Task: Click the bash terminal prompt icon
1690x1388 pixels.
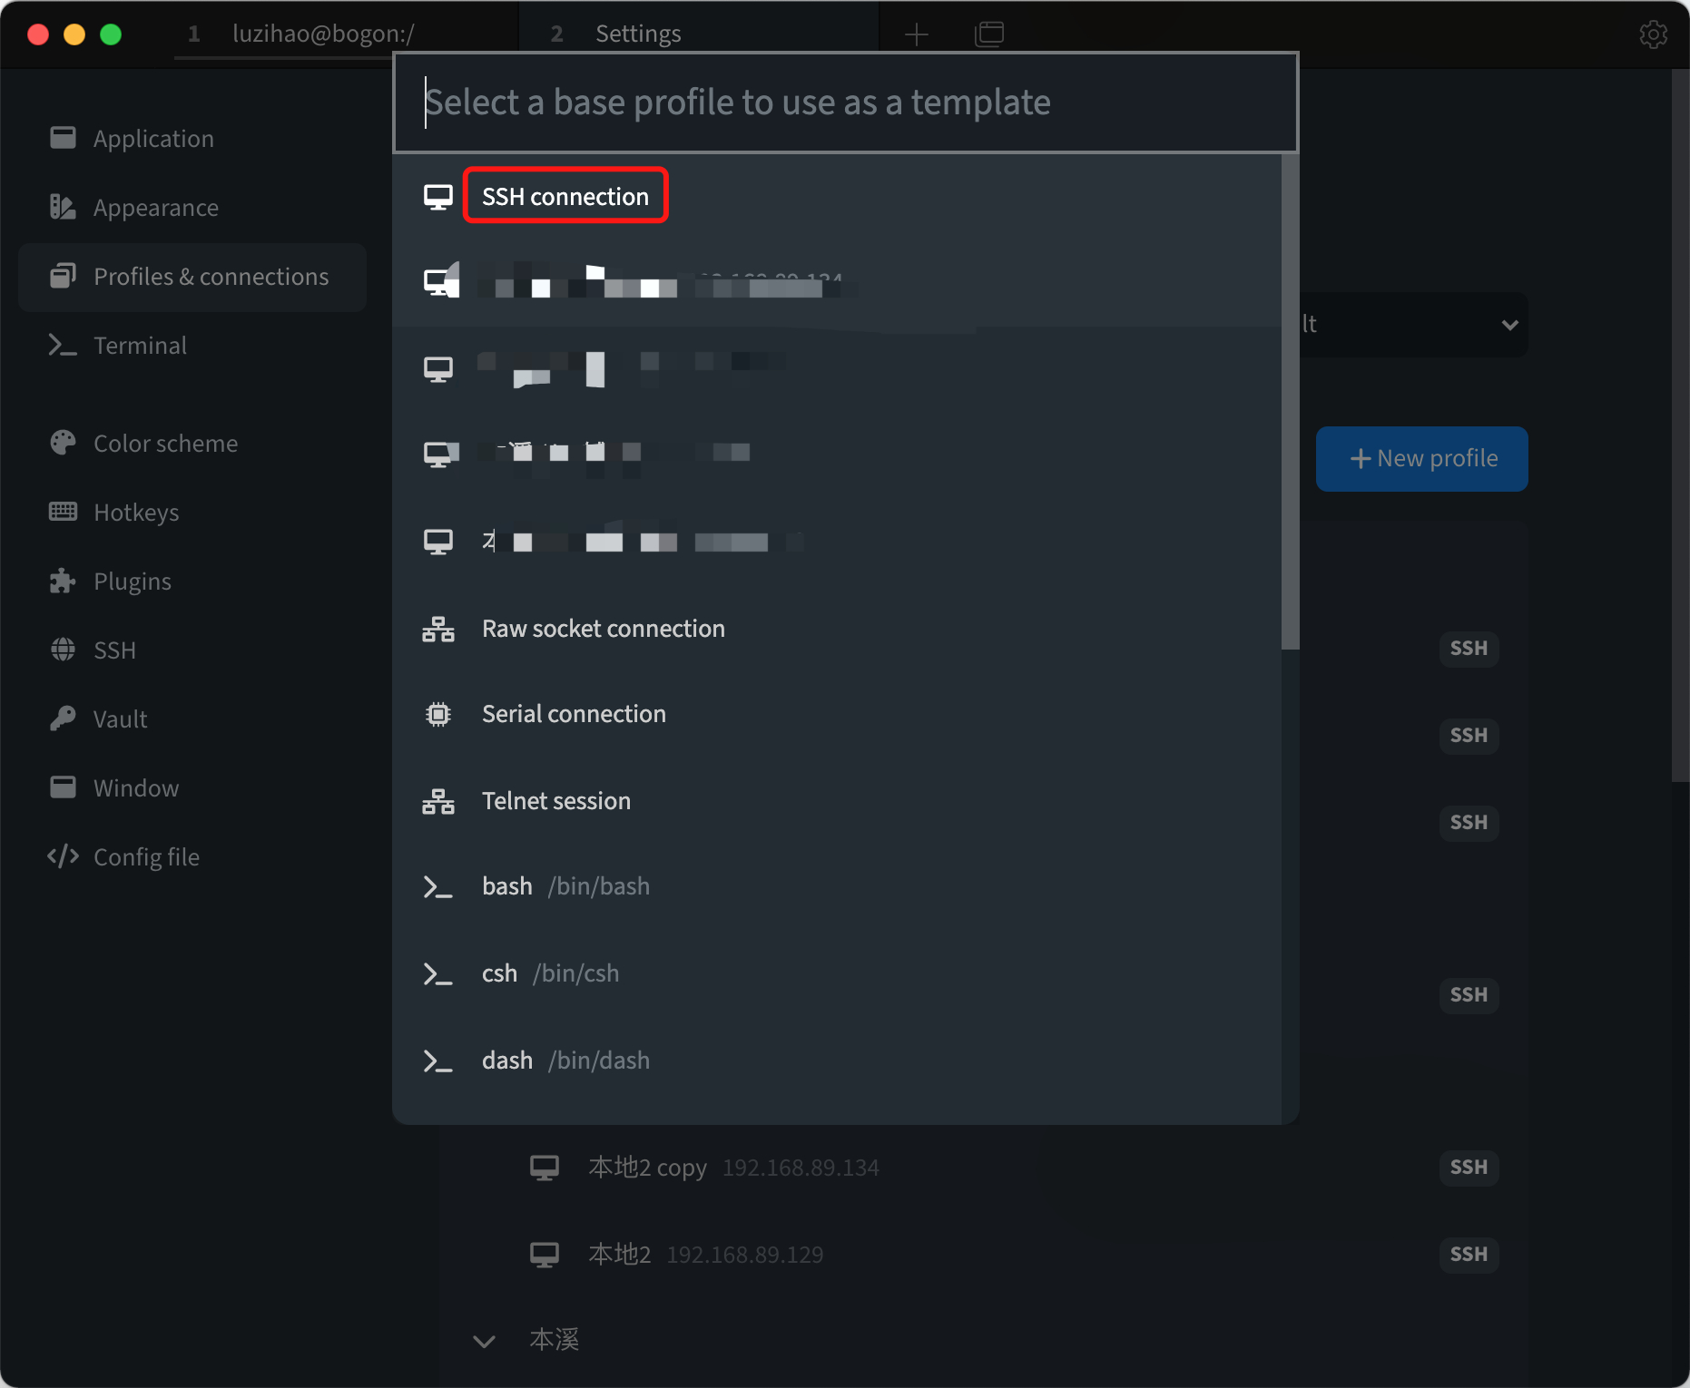Action: (438, 886)
